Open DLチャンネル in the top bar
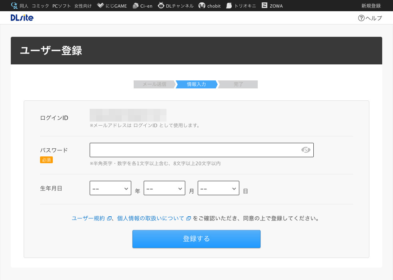This screenshot has height=280, width=393. [x=175, y=6]
